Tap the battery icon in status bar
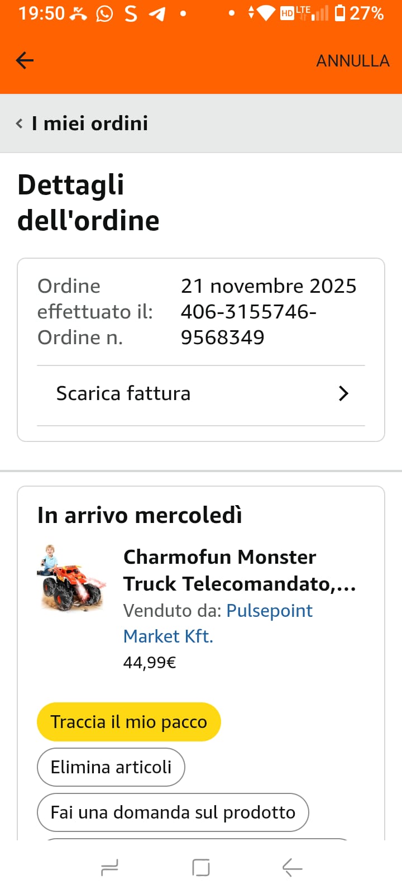This screenshot has height=894, width=402. coord(340,13)
